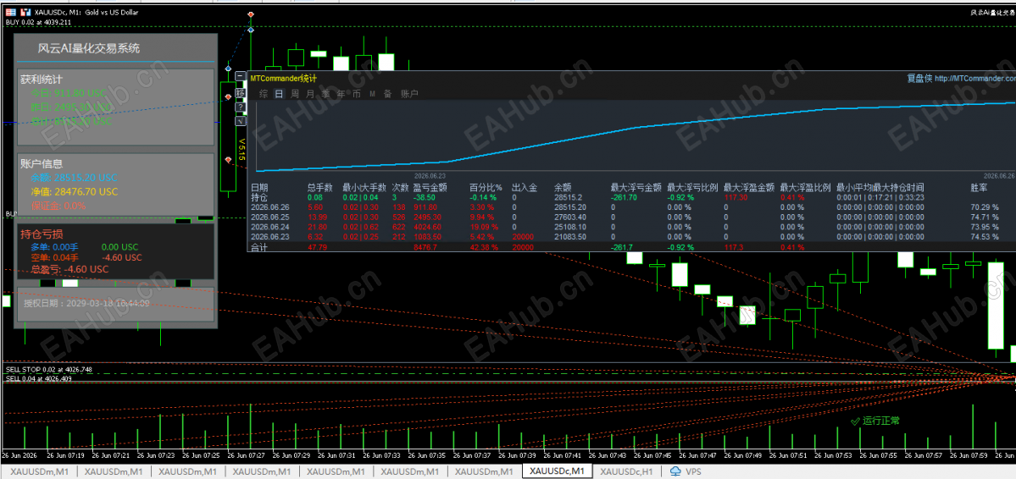Image resolution: width=1016 pixels, height=479 pixels.
Task: Open the question mark help button
Action: (241, 107)
